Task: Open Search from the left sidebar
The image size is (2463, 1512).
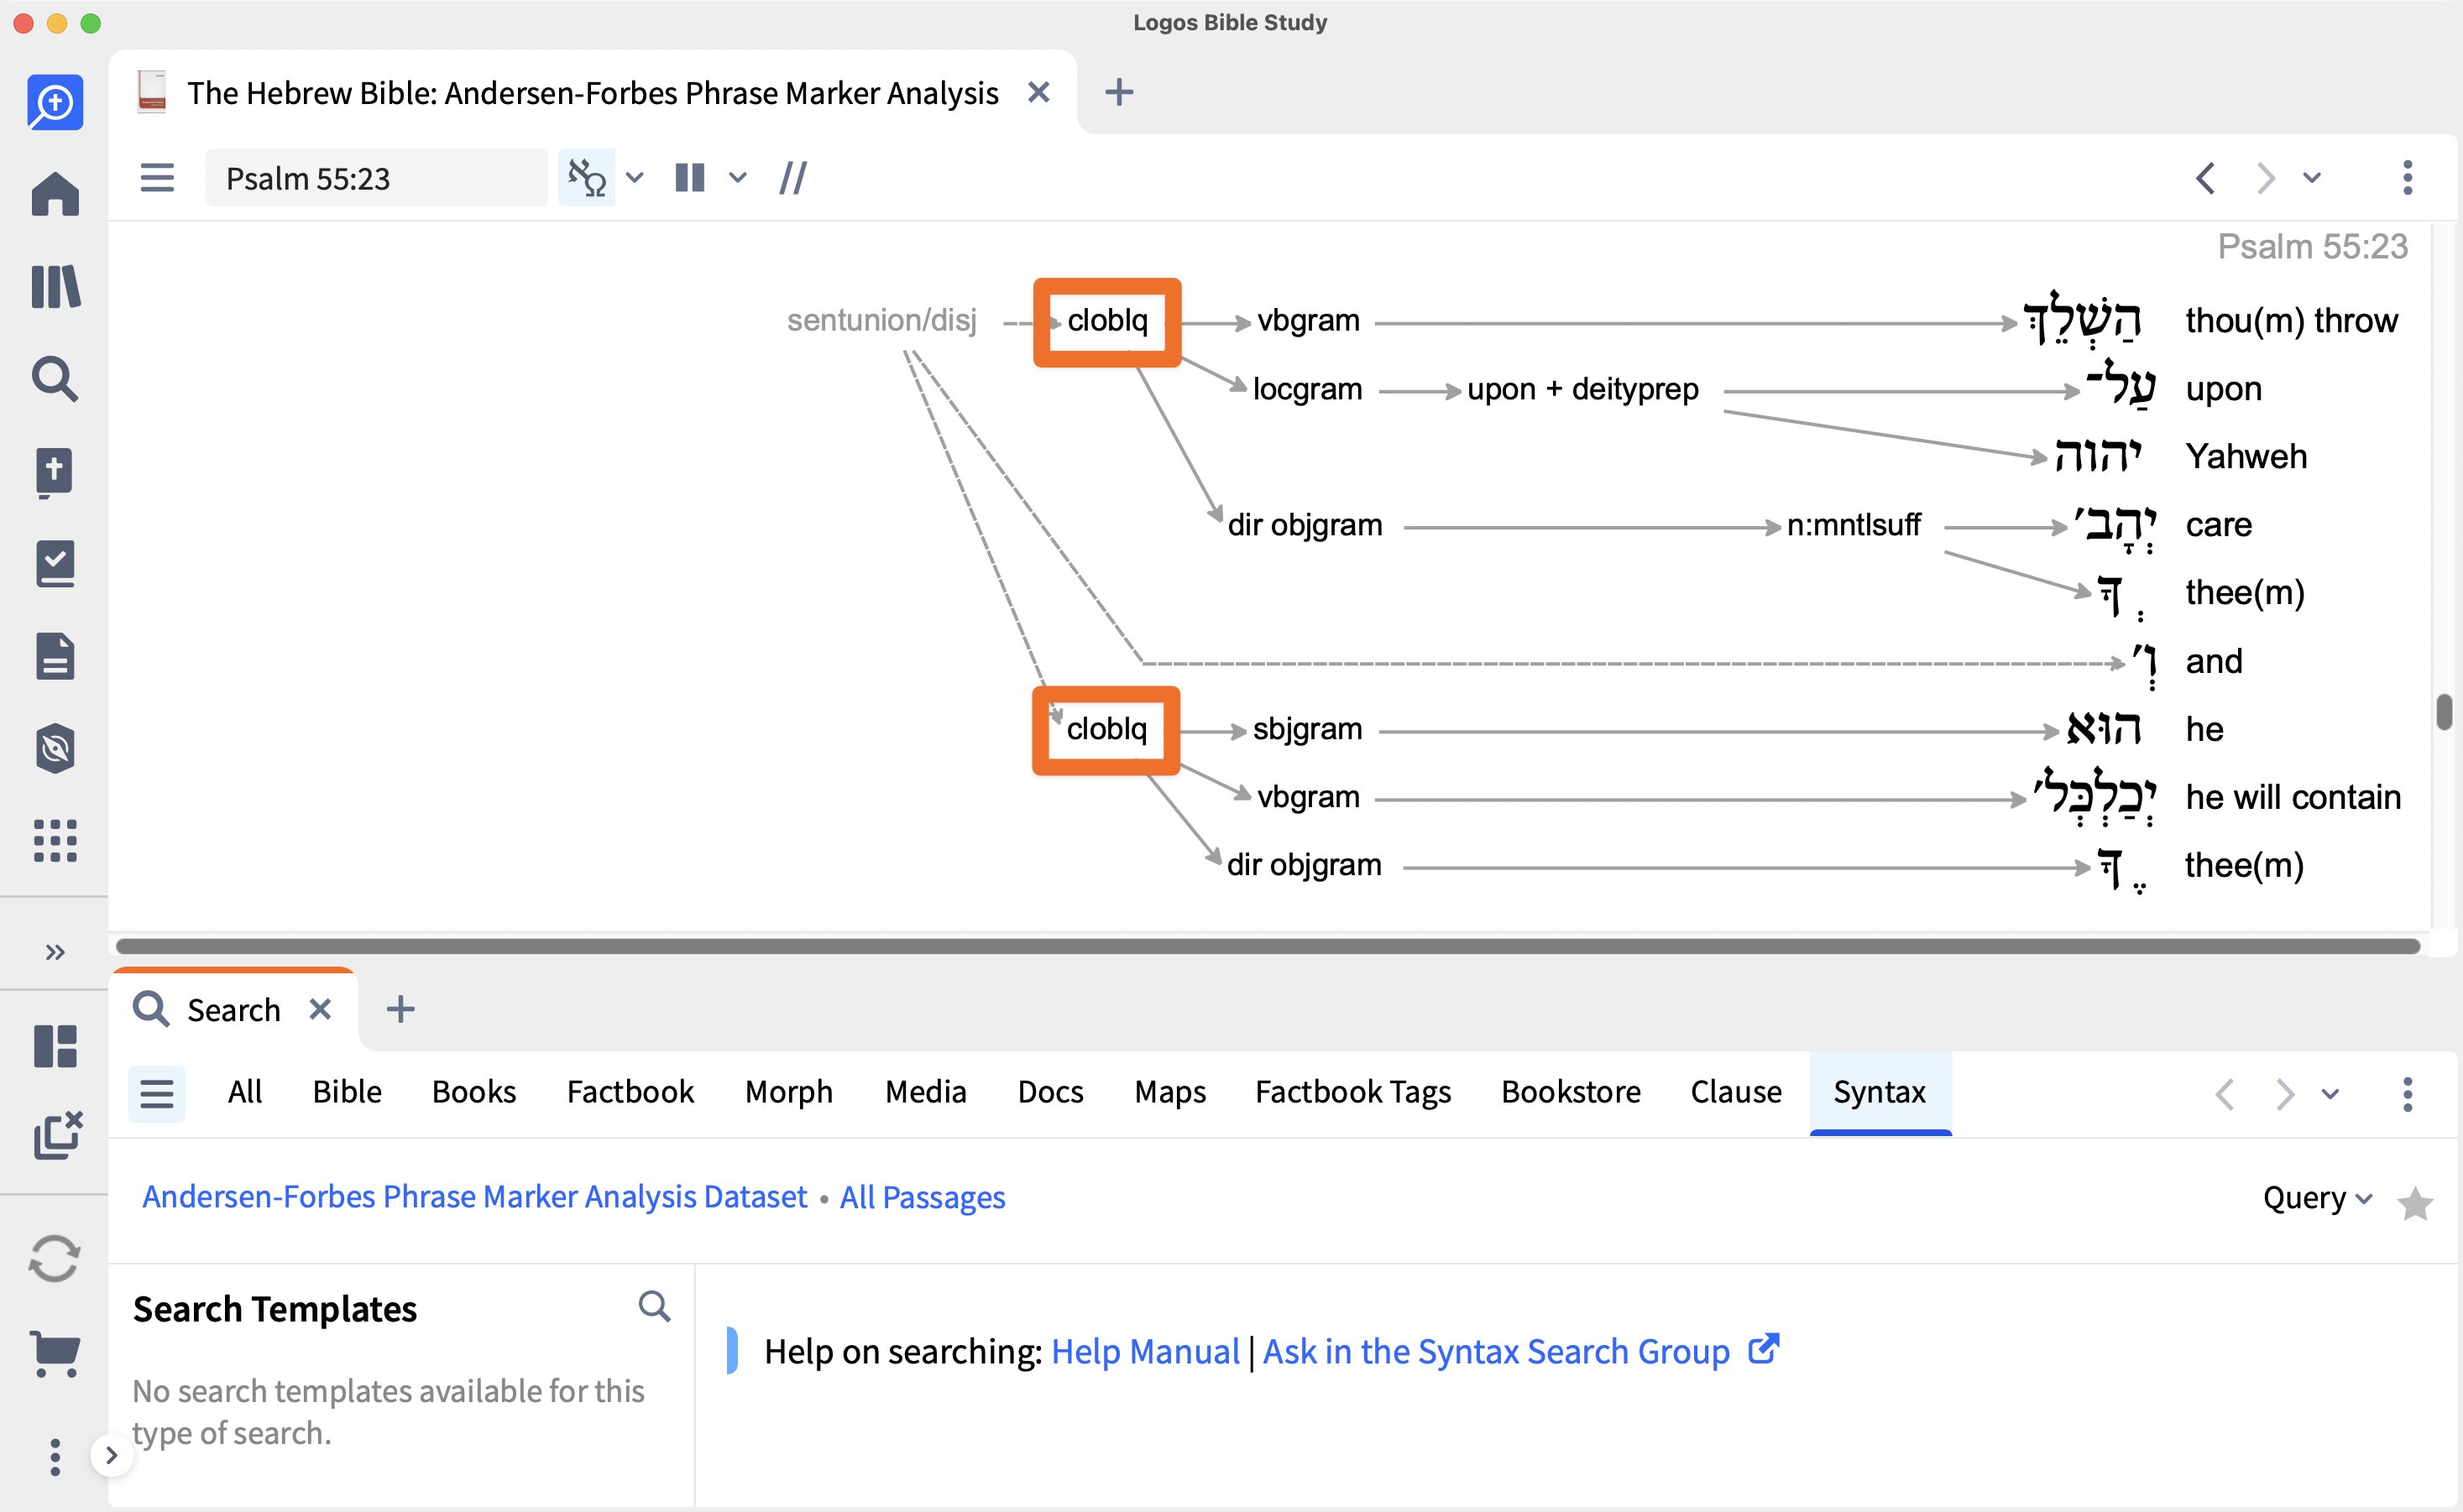Action: pos(54,379)
